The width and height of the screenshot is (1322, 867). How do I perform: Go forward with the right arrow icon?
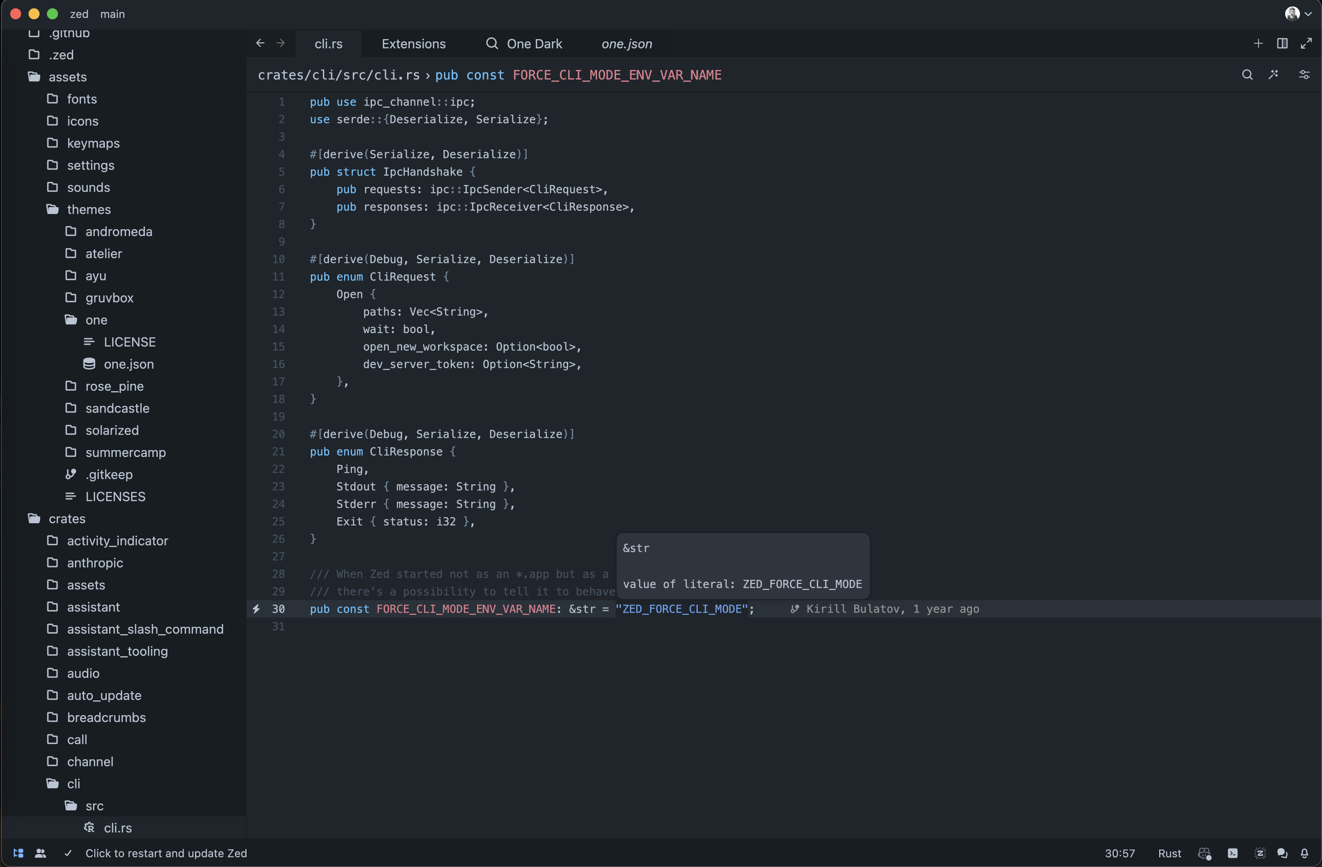coord(281,43)
